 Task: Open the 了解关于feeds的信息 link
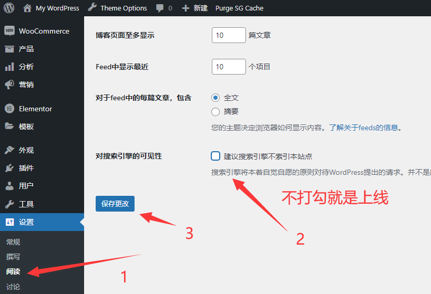tap(365, 127)
